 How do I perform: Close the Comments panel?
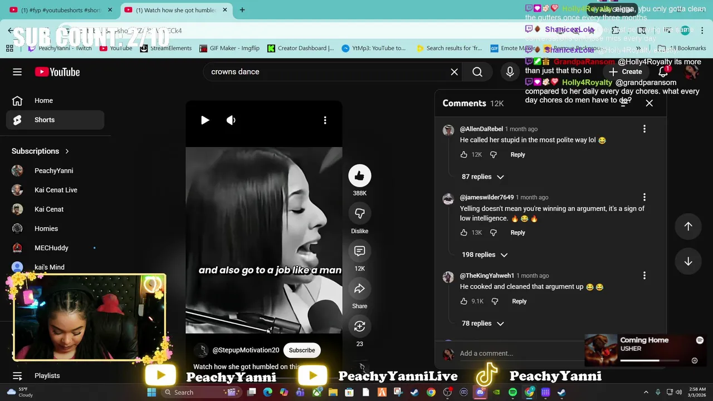(649, 103)
